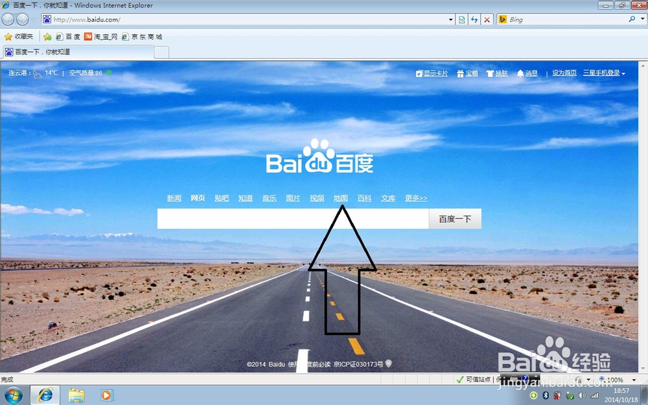
Task: Click the weather icon next to 连云港
Action: (38, 73)
